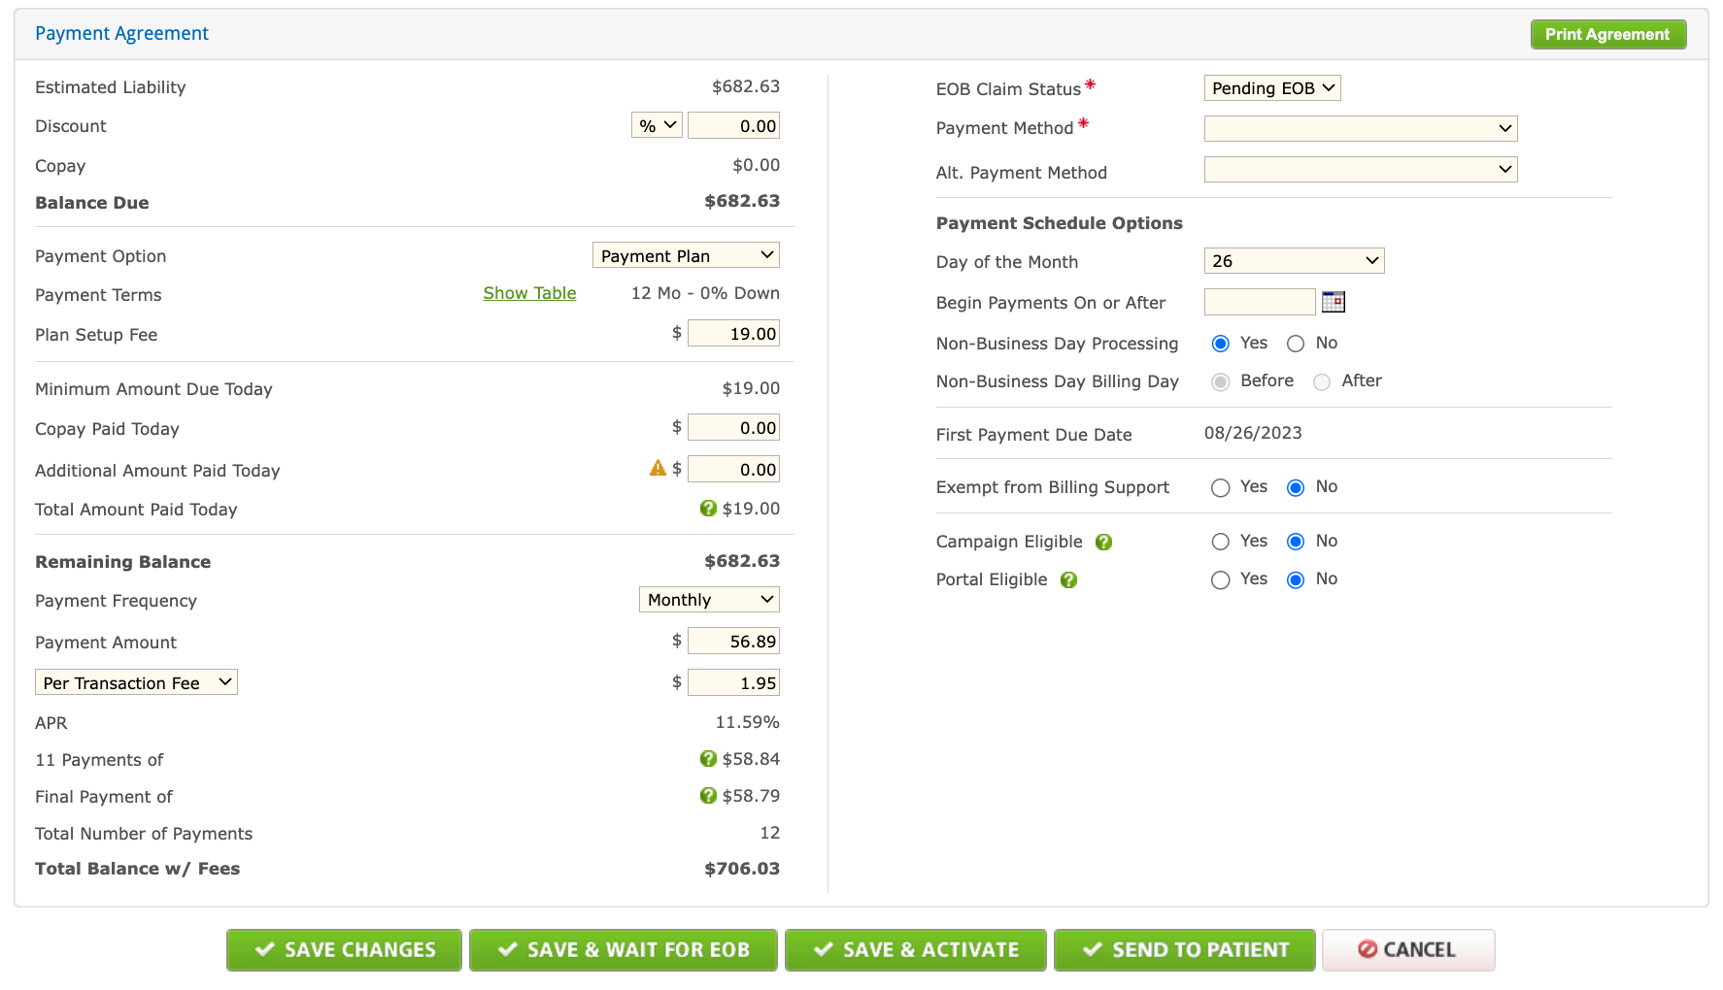
Task: Click Campaign Eligible help icon
Action: pyautogui.click(x=1103, y=543)
